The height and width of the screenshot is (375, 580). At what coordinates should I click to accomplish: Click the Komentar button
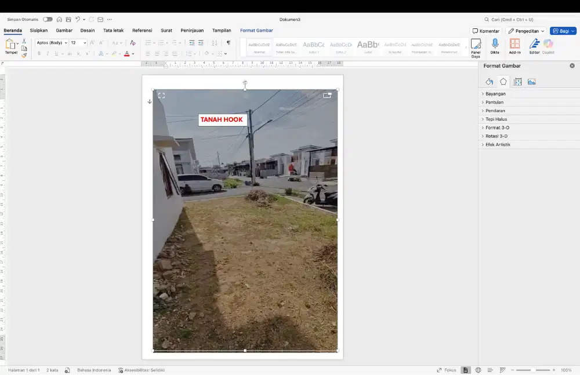coord(486,31)
